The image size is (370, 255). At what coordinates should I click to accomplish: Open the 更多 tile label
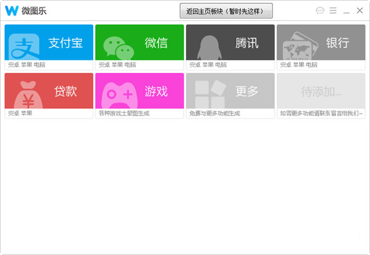pos(247,91)
